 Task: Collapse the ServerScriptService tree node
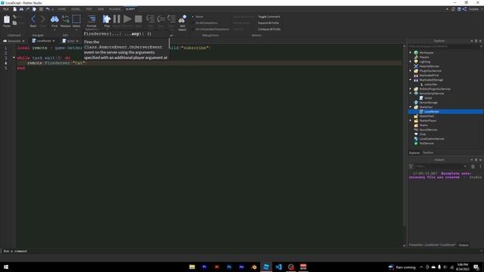(x=411, y=94)
